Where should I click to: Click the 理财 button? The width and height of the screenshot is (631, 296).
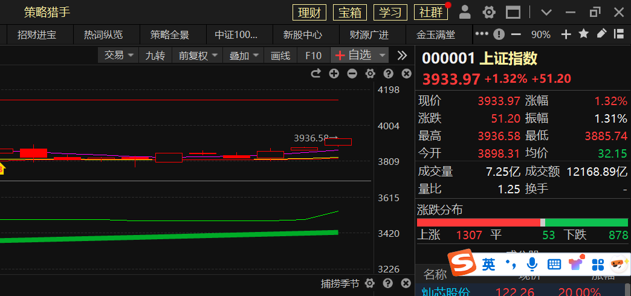point(309,12)
